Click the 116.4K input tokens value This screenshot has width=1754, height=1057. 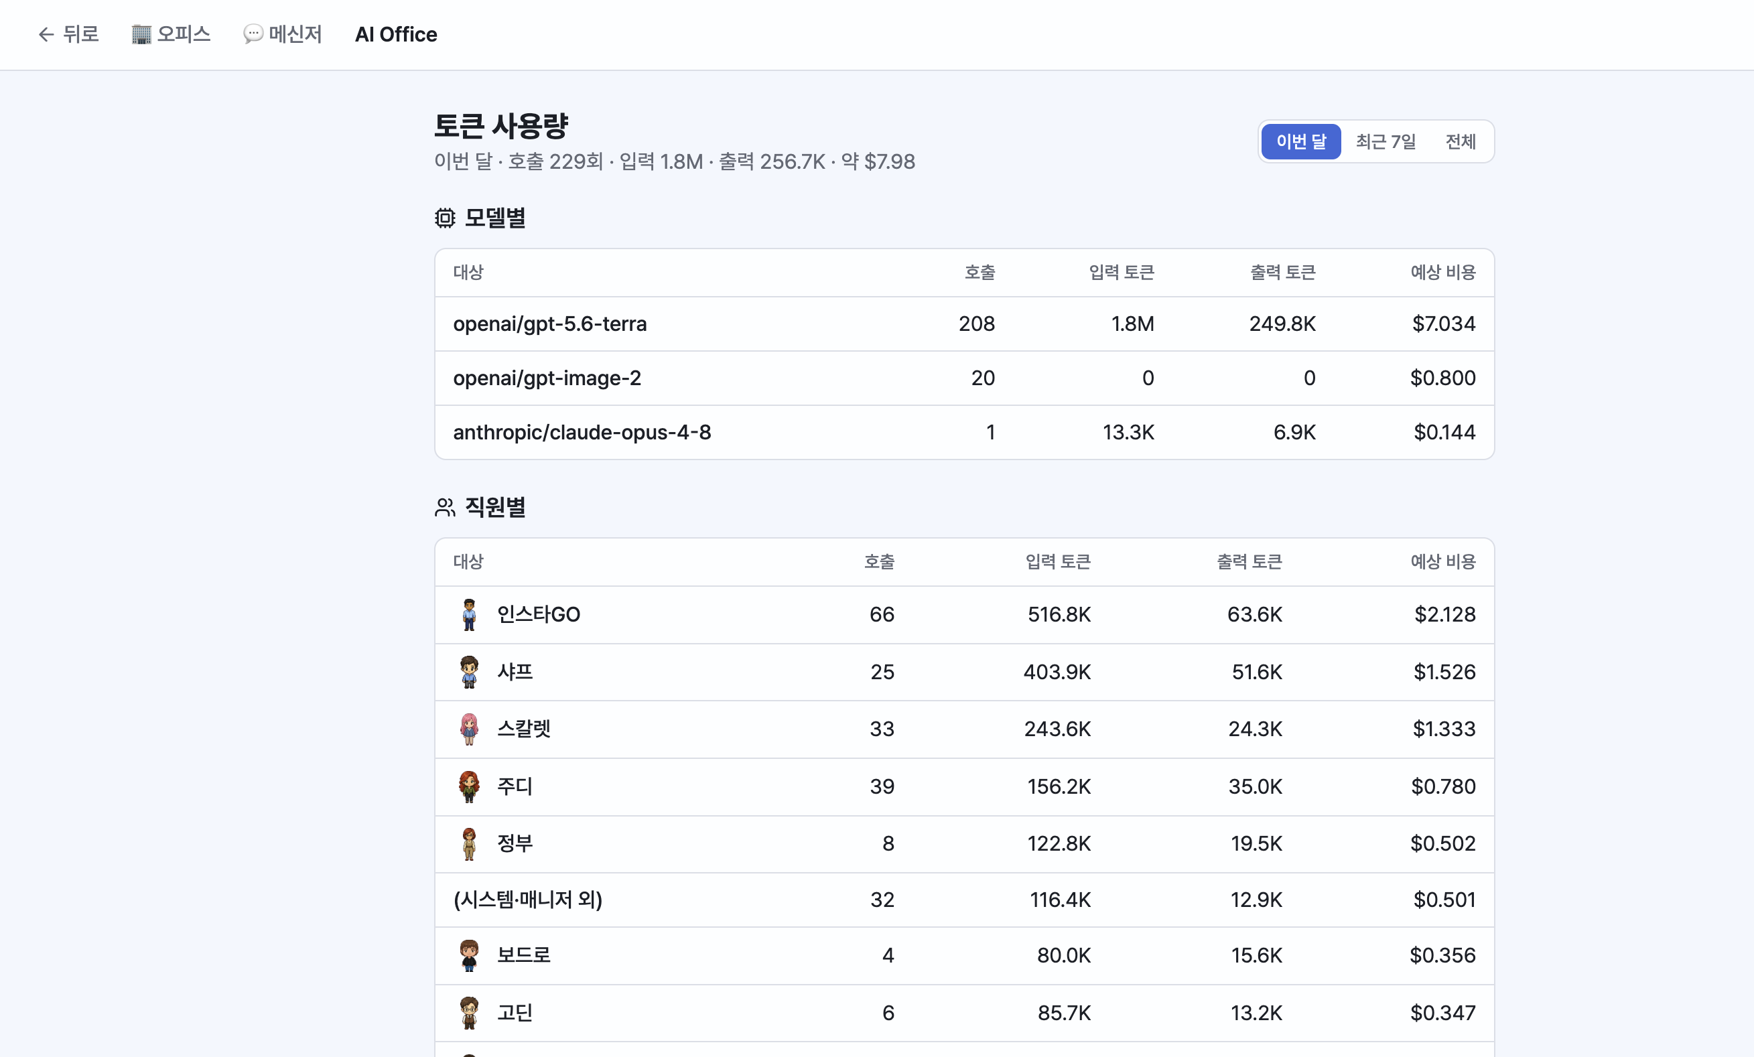[x=1061, y=900]
